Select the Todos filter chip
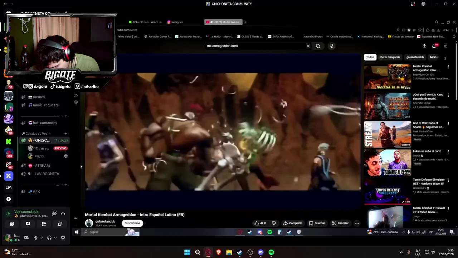Screen dimensions: 458x258 coord(370,57)
